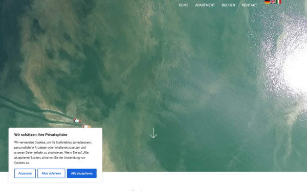Image resolution: width=307 pixels, height=191 pixels.
Task: Accept cookies with Alle akzeptieren
Action: pyautogui.click(x=82, y=174)
